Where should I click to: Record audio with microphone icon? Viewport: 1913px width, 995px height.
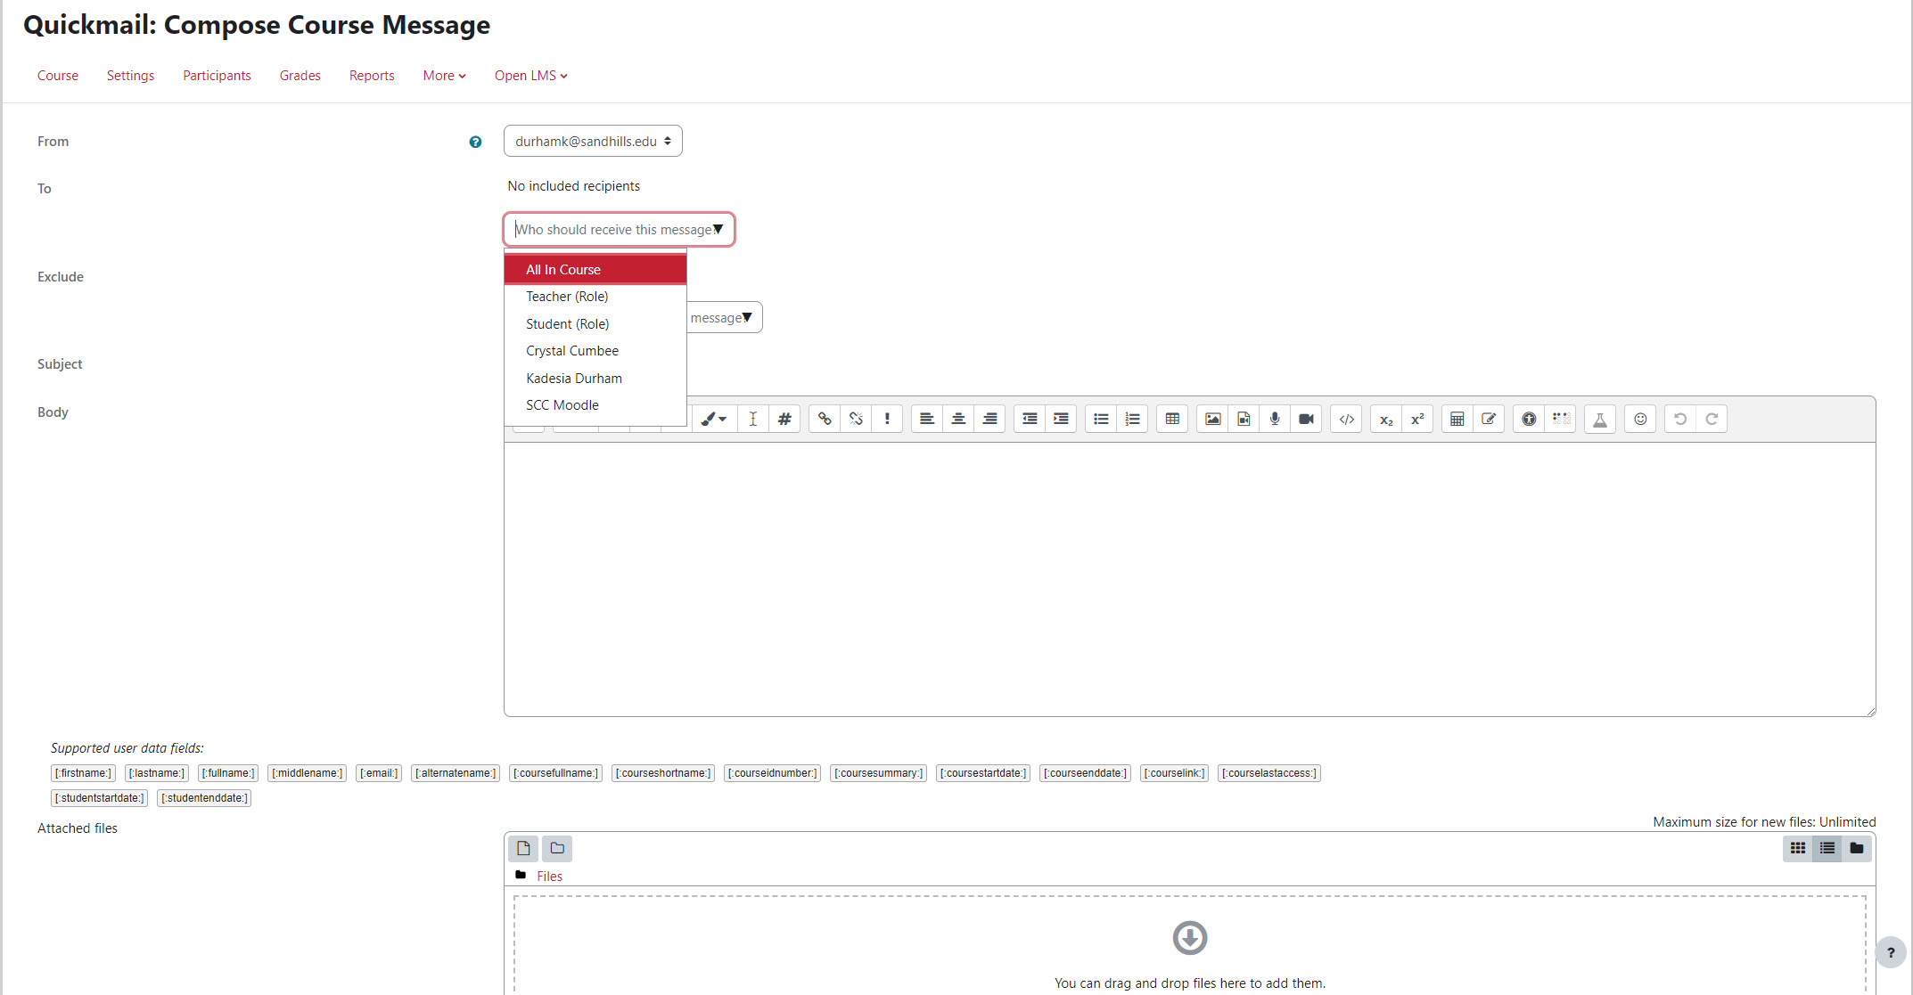[1275, 419]
